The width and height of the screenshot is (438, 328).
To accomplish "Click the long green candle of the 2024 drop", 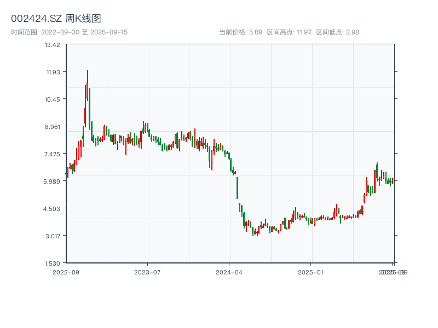I will (x=237, y=188).
